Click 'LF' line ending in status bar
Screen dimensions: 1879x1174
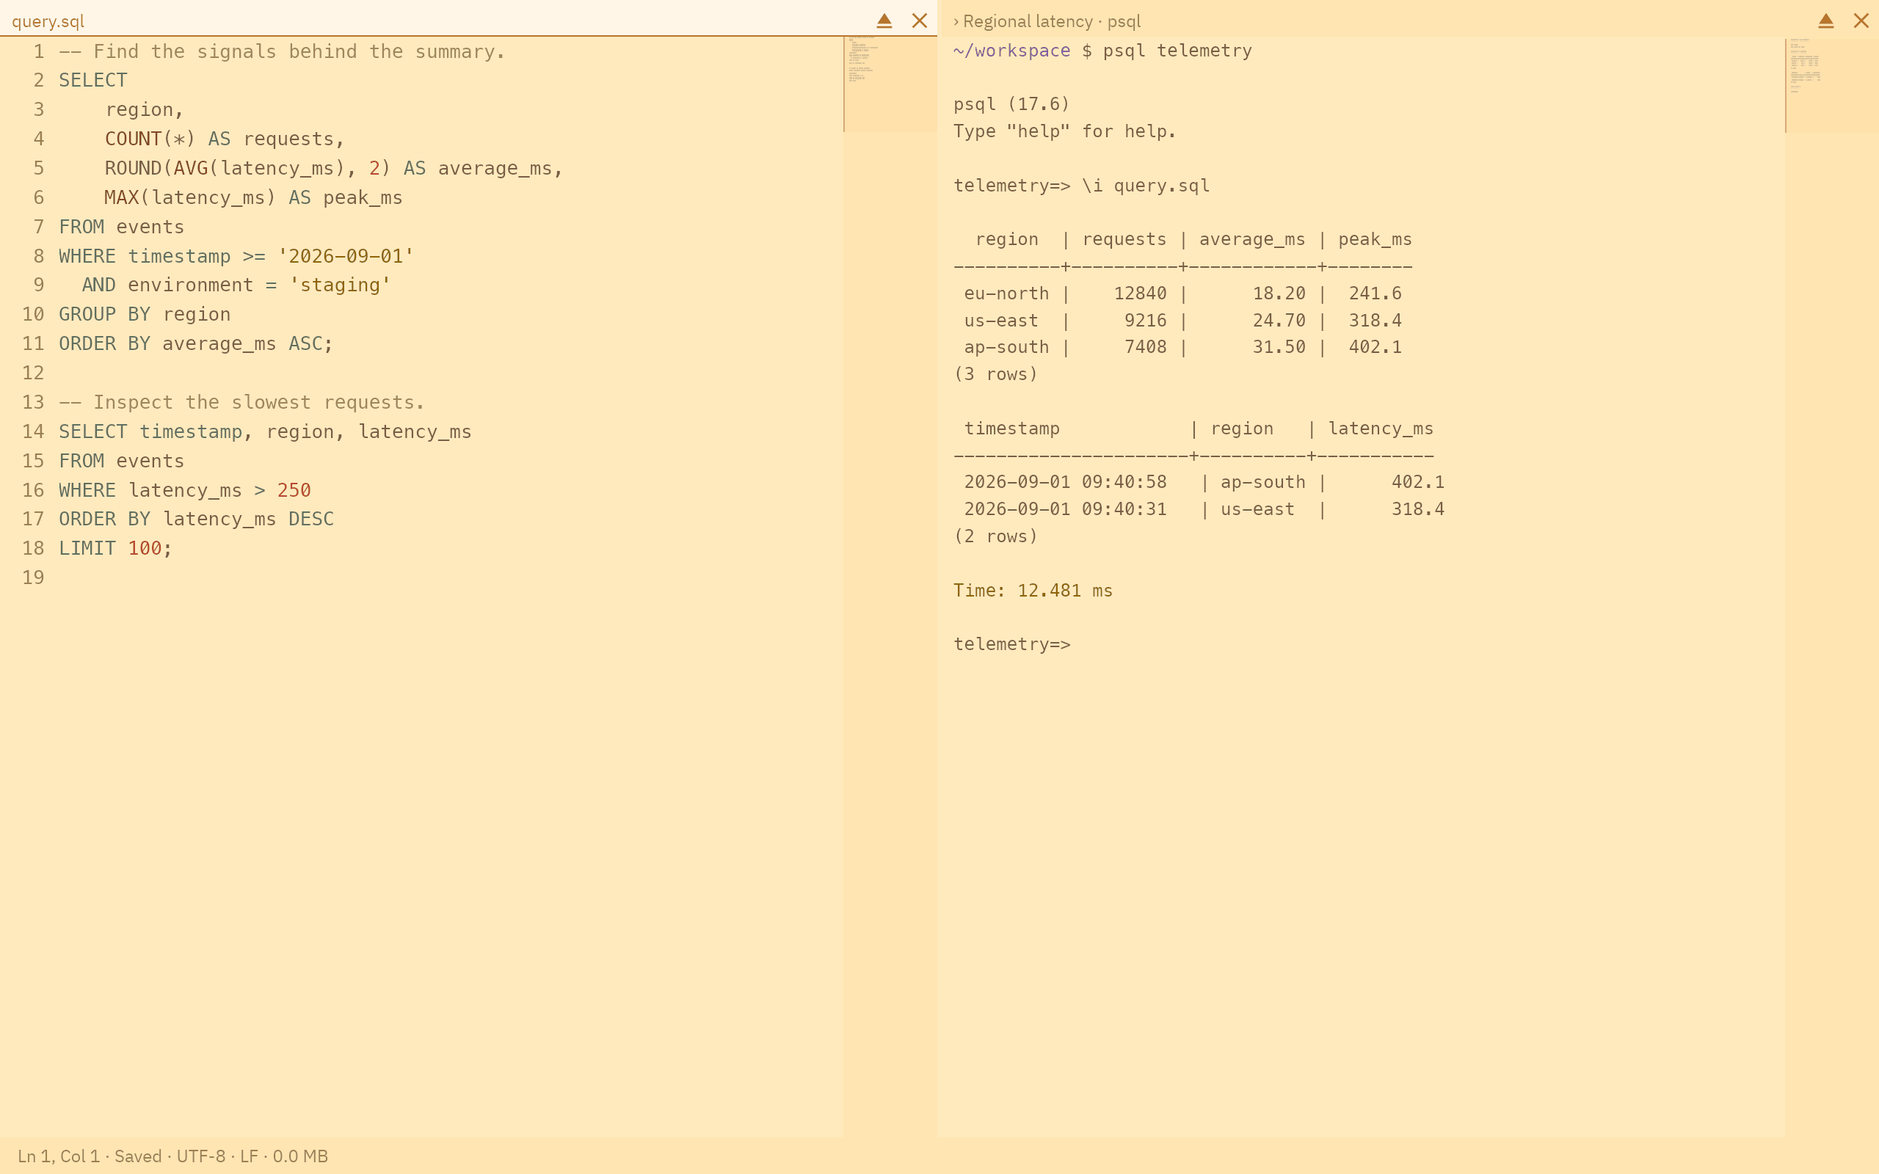[249, 1156]
